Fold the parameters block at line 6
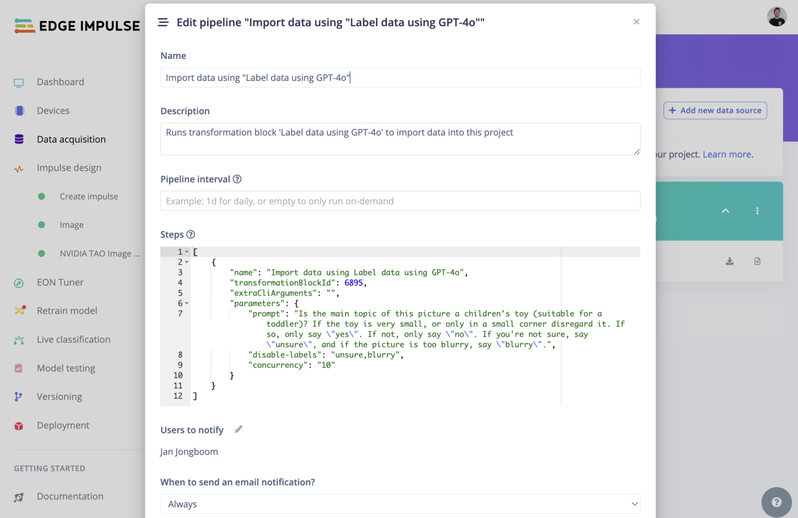 187,304
